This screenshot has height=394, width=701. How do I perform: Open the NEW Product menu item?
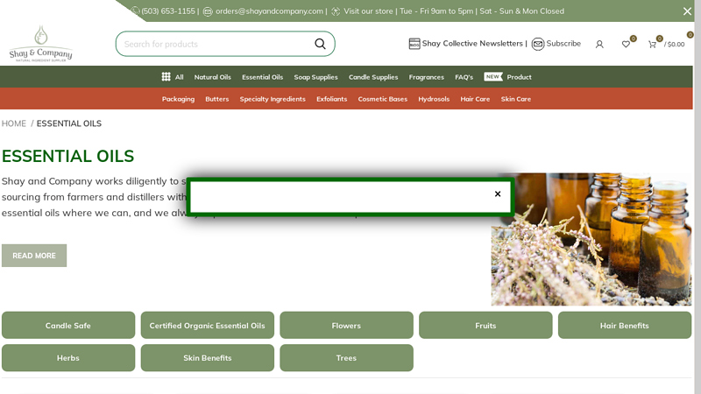pyautogui.click(x=508, y=77)
